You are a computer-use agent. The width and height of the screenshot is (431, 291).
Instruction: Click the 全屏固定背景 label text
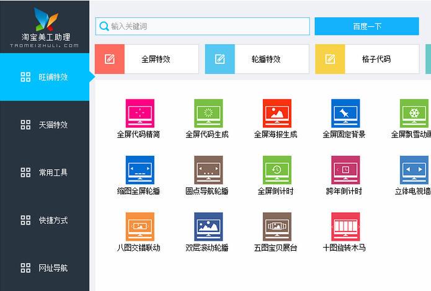tap(344, 135)
